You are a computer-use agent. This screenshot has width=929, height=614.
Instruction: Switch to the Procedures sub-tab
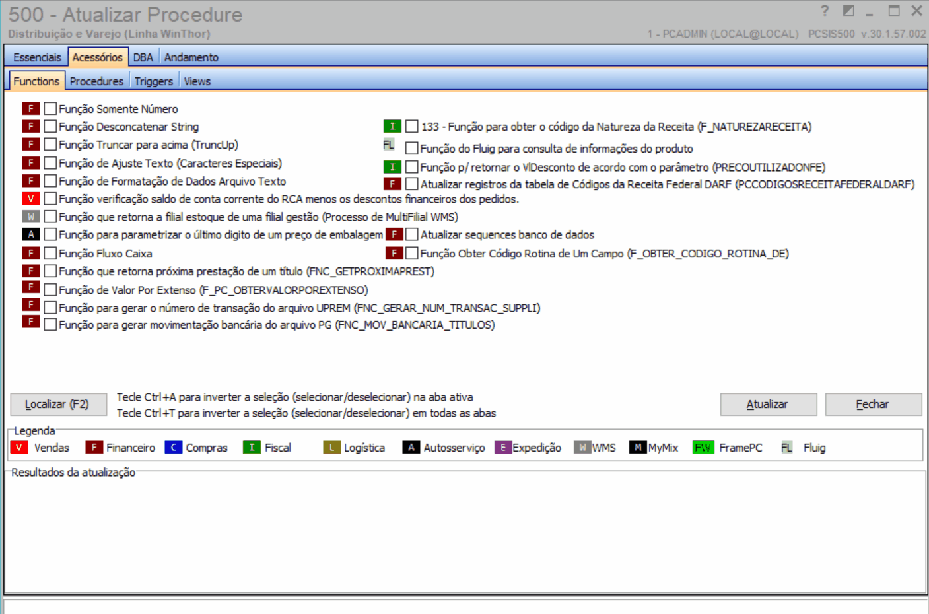pos(96,81)
